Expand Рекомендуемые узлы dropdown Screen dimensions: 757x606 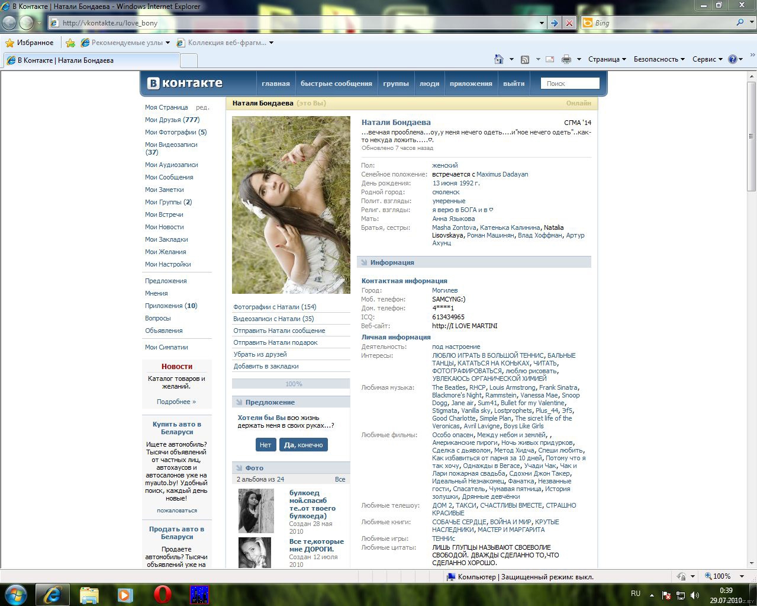(167, 43)
